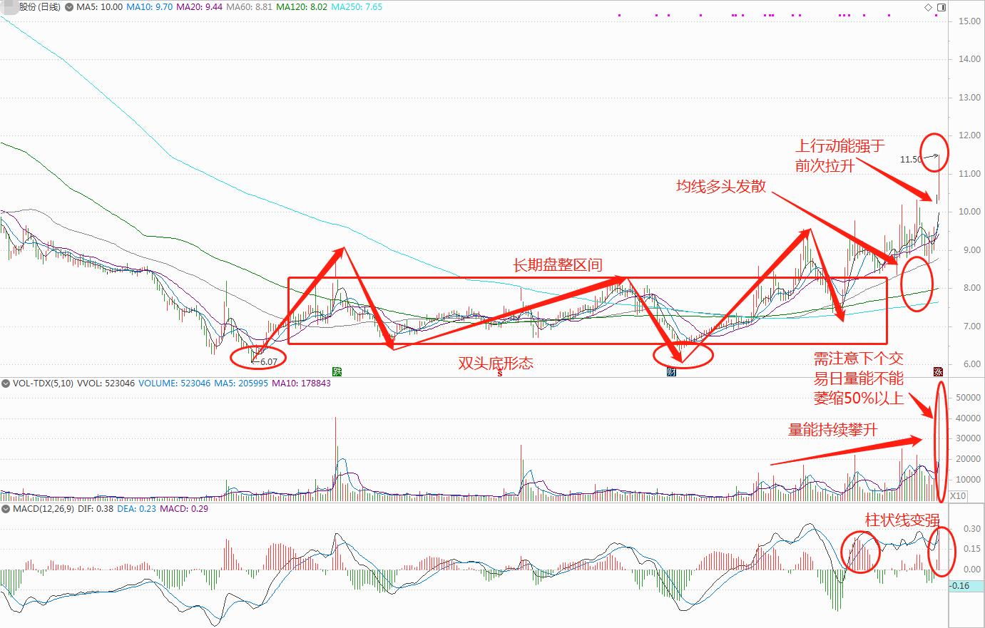Screen dimensions: 985x628
Task: Click the 11.50 high price label
Action: tap(911, 160)
